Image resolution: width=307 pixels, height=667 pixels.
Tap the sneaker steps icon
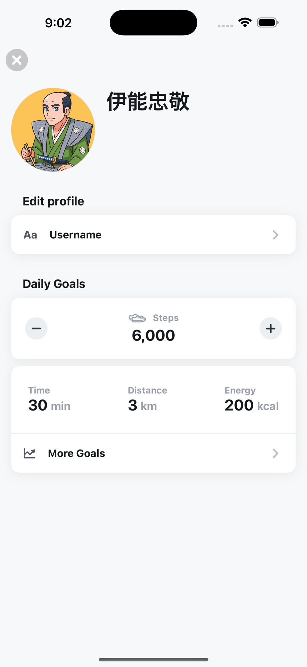point(137,318)
